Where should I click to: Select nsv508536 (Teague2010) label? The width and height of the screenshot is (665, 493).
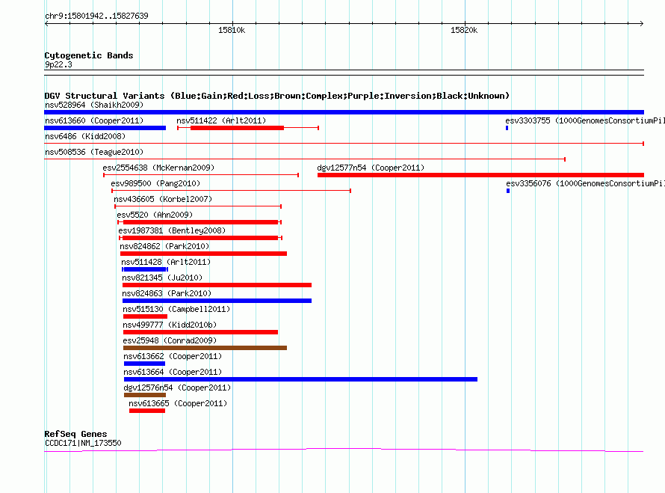click(94, 152)
